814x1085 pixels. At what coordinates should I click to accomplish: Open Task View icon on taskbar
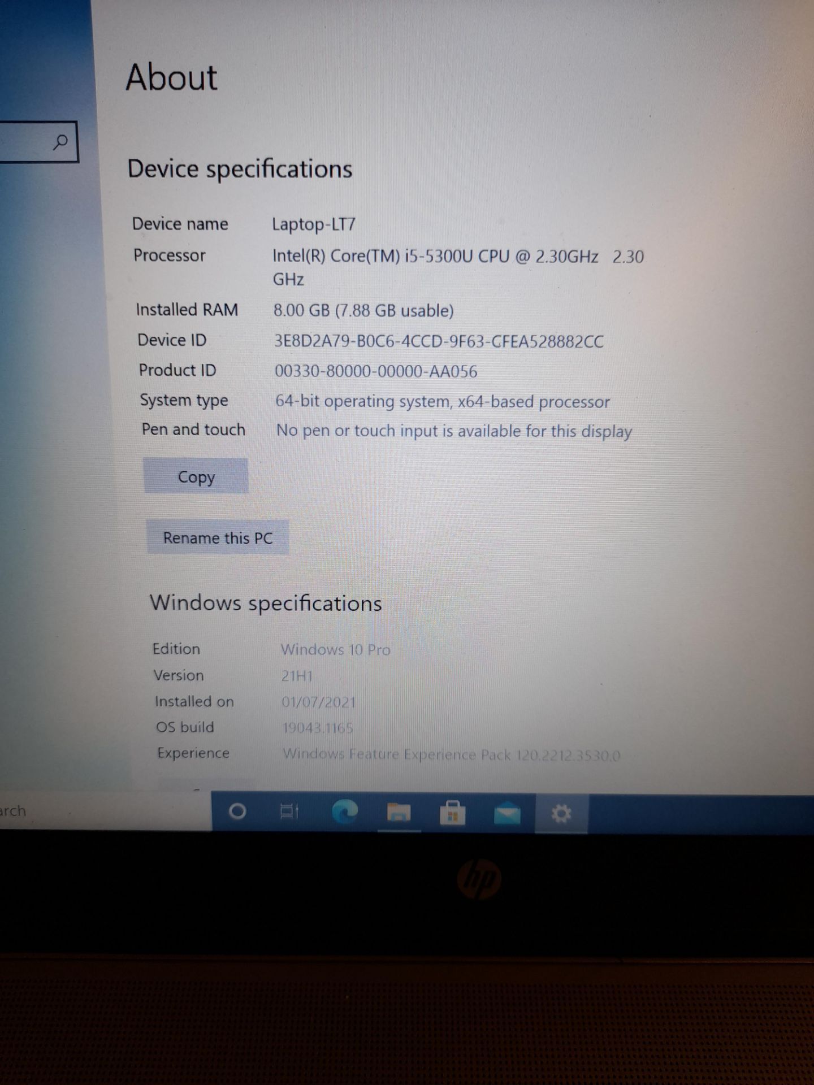pyautogui.click(x=289, y=812)
